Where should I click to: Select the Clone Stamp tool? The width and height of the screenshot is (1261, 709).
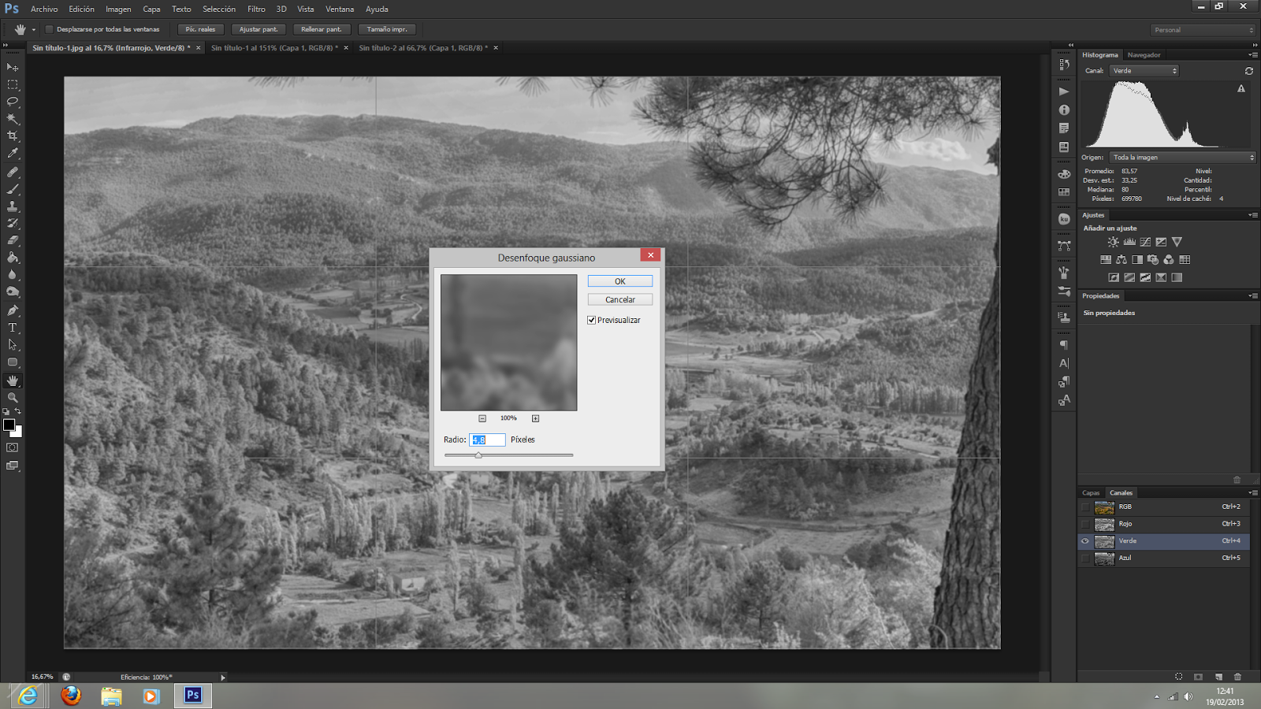[13, 206]
